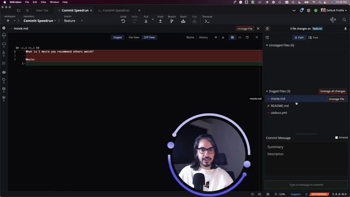The width and height of the screenshot is (350, 197).
Task: Click the Push icon in toolbar
Action: 160,21
